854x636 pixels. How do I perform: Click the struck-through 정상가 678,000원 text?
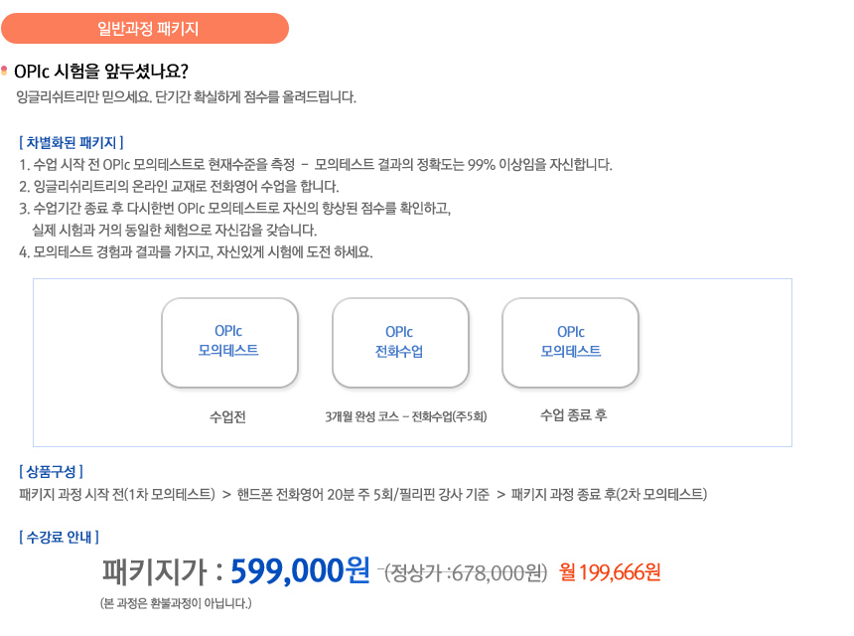coord(466,572)
